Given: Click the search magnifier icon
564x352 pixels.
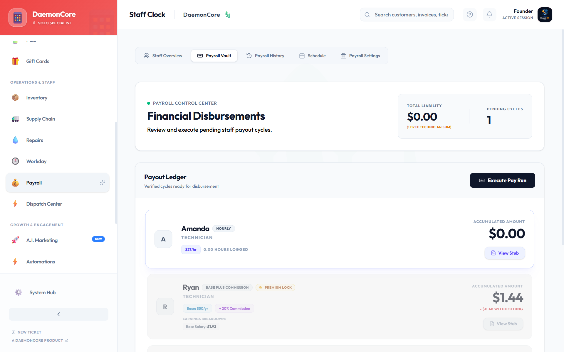Looking at the screenshot, I should [367, 15].
